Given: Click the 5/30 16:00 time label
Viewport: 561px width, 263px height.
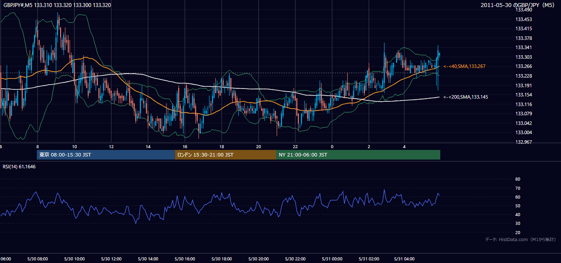Looking at the screenshot, I should (185, 259).
